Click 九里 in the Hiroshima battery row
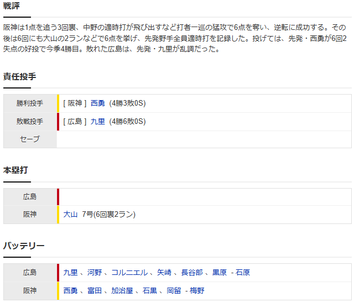This screenshot has width=354, height=302. point(70,273)
